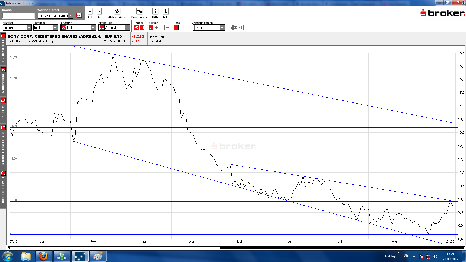
Task: Click the network tray icon
Action: point(428,256)
